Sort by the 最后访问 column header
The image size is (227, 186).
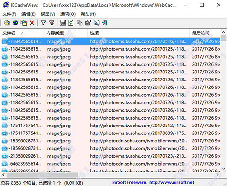[205, 33]
